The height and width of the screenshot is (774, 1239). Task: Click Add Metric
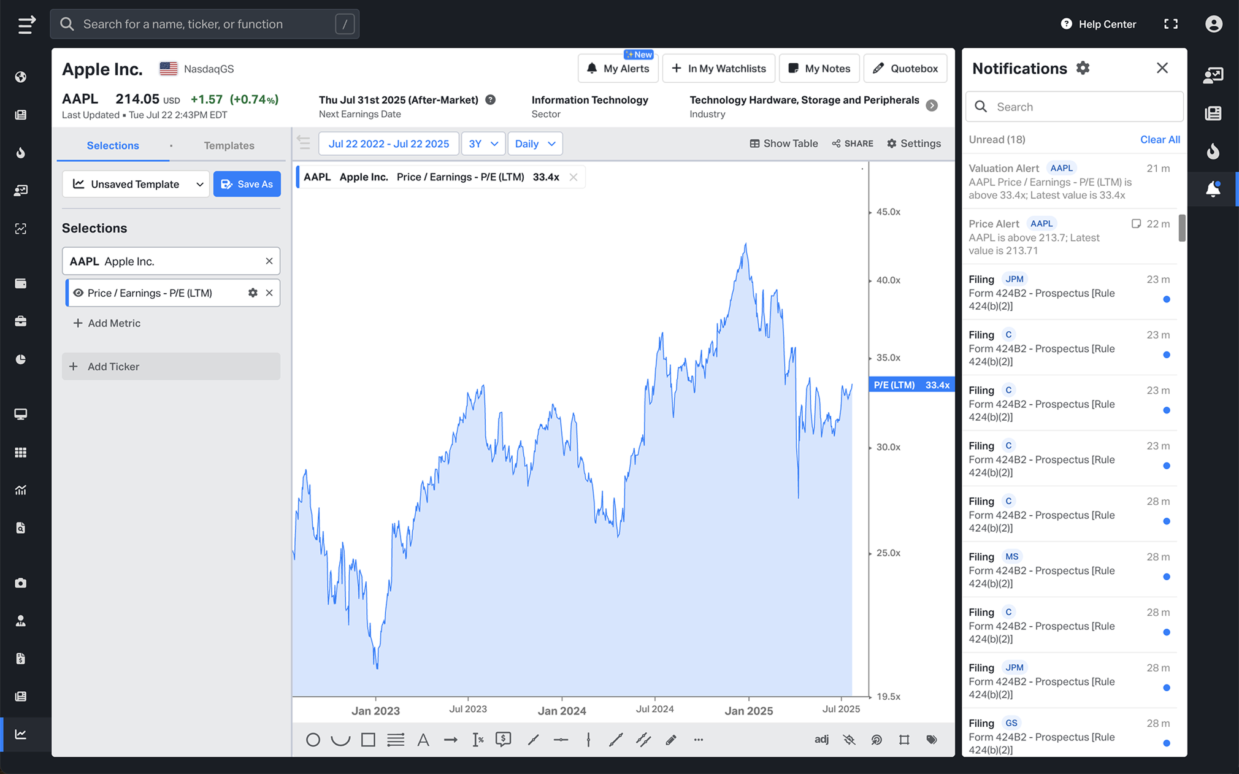coord(107,323)
